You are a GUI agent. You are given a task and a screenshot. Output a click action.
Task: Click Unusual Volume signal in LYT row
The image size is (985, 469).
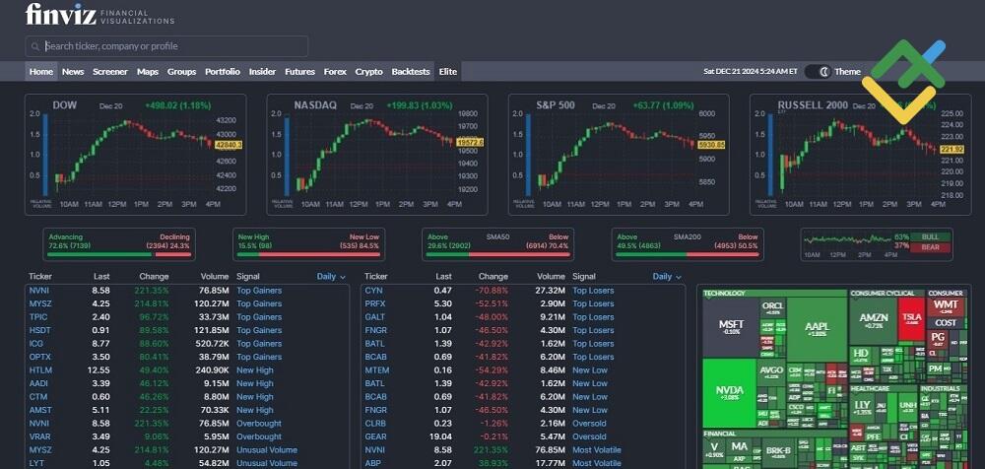coord(267,463)
